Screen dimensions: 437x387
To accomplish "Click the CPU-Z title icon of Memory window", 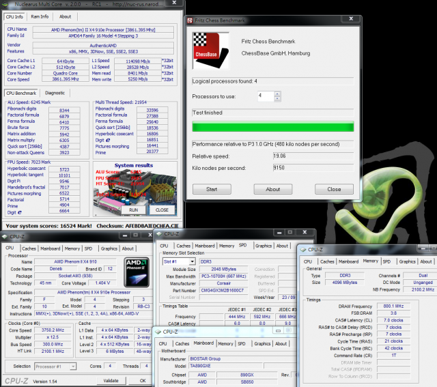I will (x=303, y=250).
